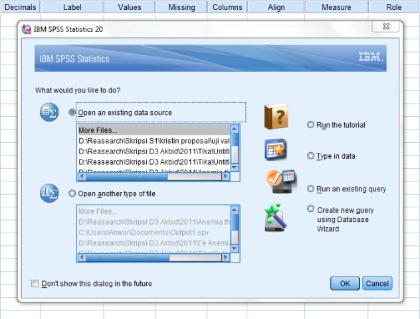
Task: Choose the Run the tutorial option
Action: coord(310,124)
